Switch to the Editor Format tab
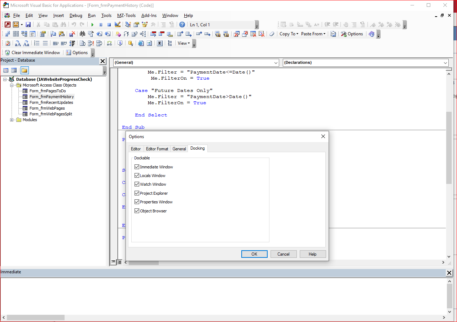 (x=157, y=149)
